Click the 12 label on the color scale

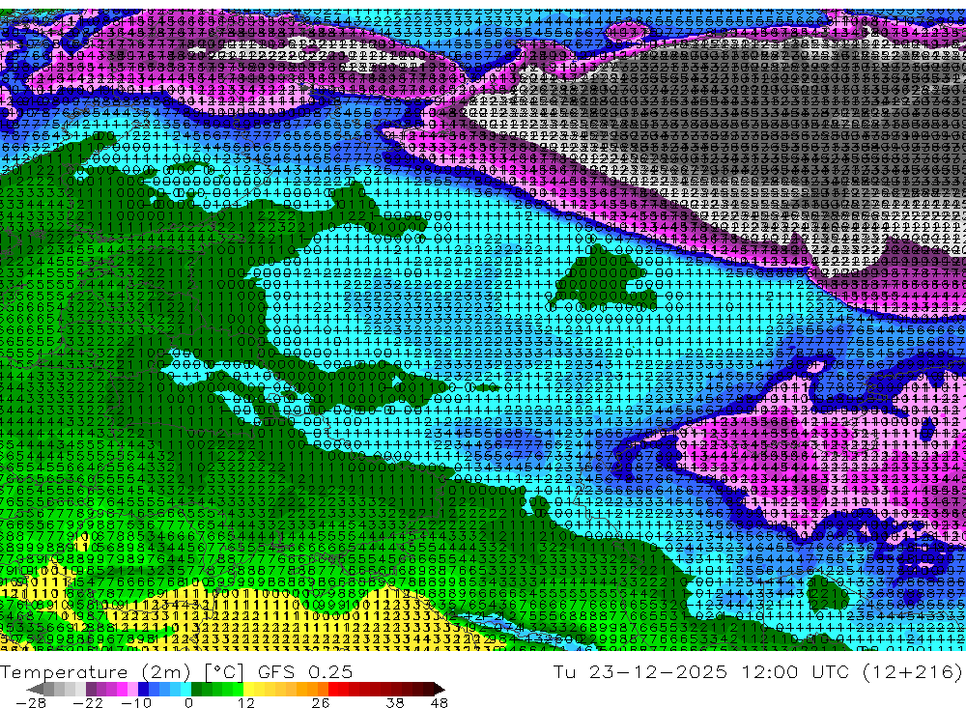coord(246,702)
